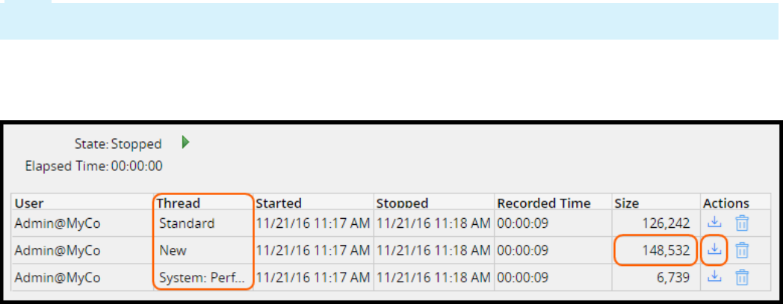Image resolution: width=783 pixels, height=304 pixels.
Task: Delete the System: Perf thread recording
Action: click(741, 276)
